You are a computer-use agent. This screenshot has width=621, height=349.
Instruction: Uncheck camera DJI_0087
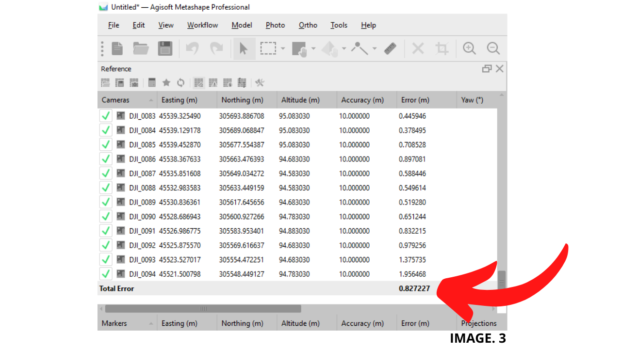(106, 174)
